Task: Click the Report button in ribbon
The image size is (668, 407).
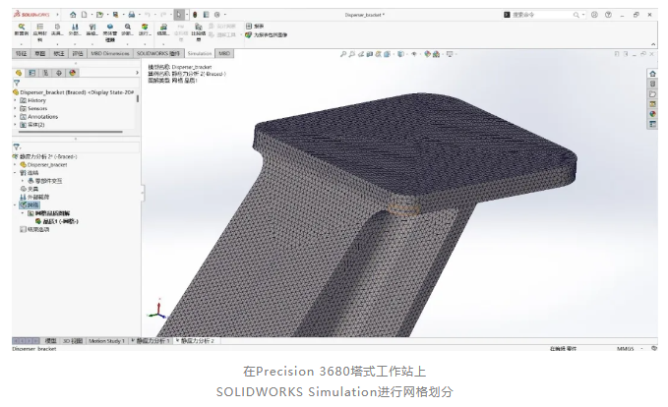Action: [255, 27]
